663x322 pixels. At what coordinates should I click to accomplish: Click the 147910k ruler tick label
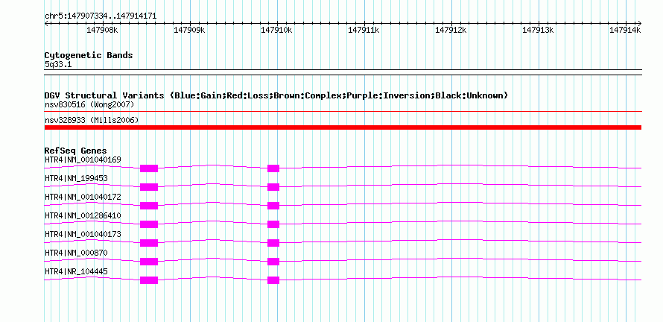(276, 30)
